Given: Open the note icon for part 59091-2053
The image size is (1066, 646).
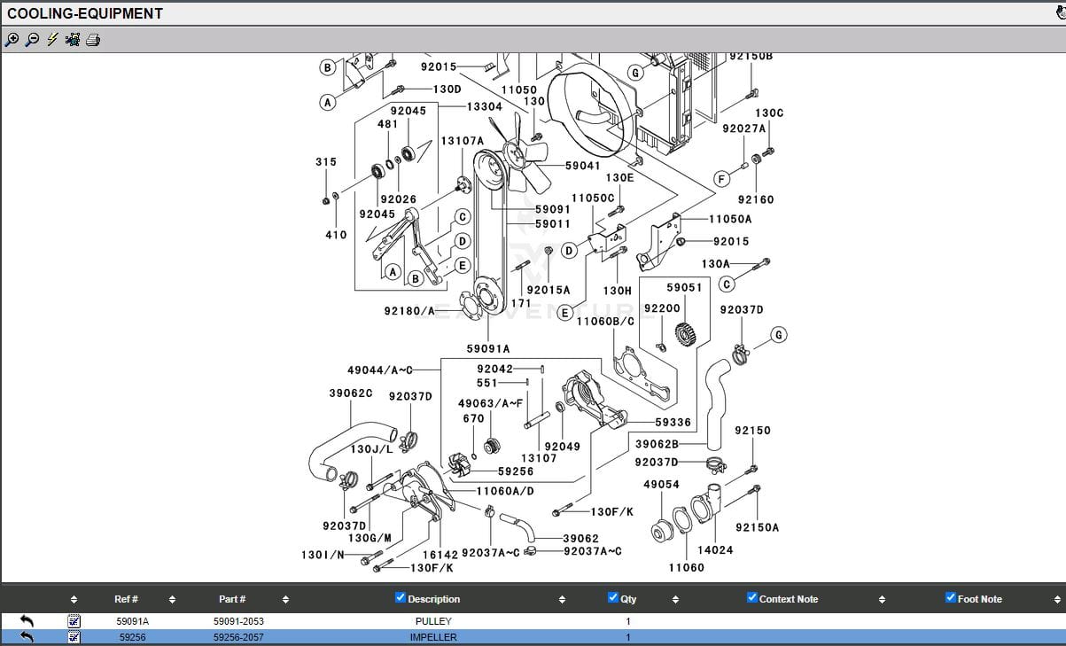Looking at the screenshot, I should click(x=74, y=621).
